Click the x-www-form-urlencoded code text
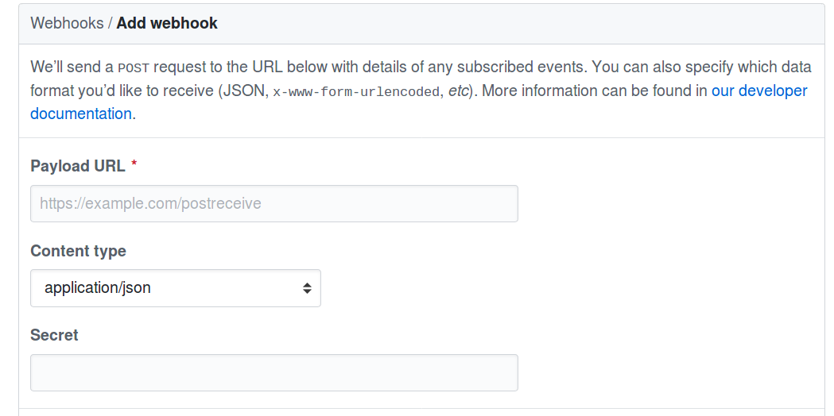The height and width of the screenshot is (416, 834). coord(356,91)
